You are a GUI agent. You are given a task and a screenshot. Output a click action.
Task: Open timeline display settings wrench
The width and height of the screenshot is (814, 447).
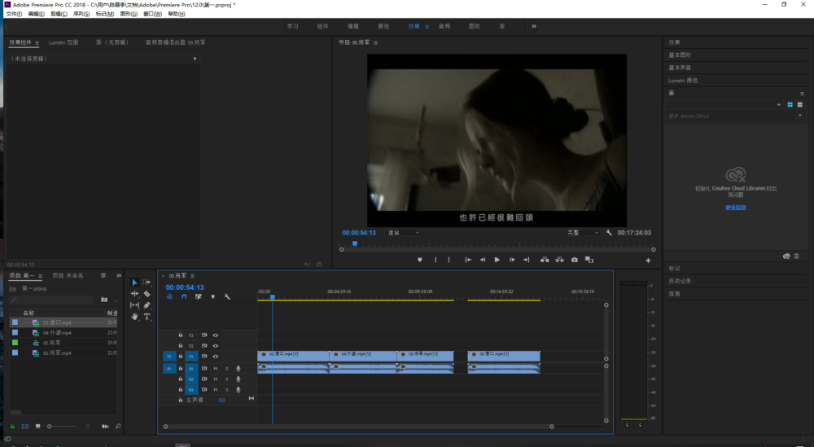point(227,296)
